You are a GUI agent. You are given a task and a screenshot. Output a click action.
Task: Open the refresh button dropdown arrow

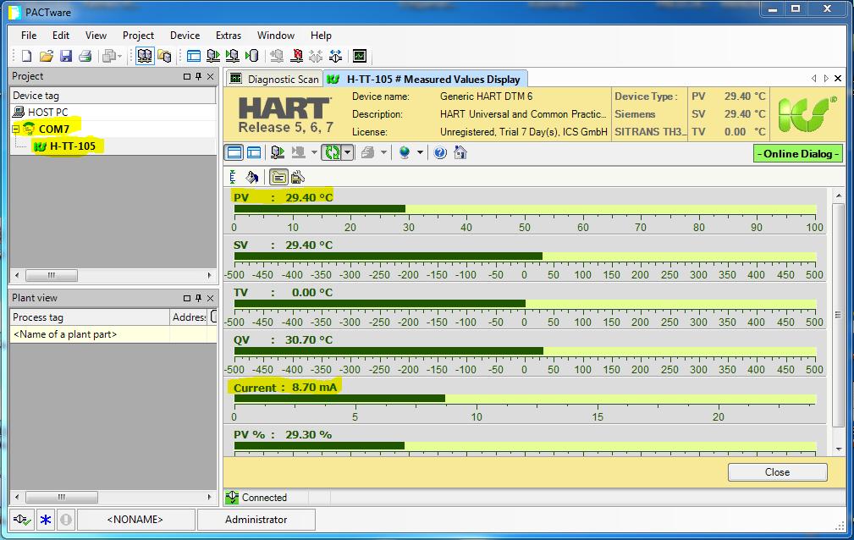(348, 152)
